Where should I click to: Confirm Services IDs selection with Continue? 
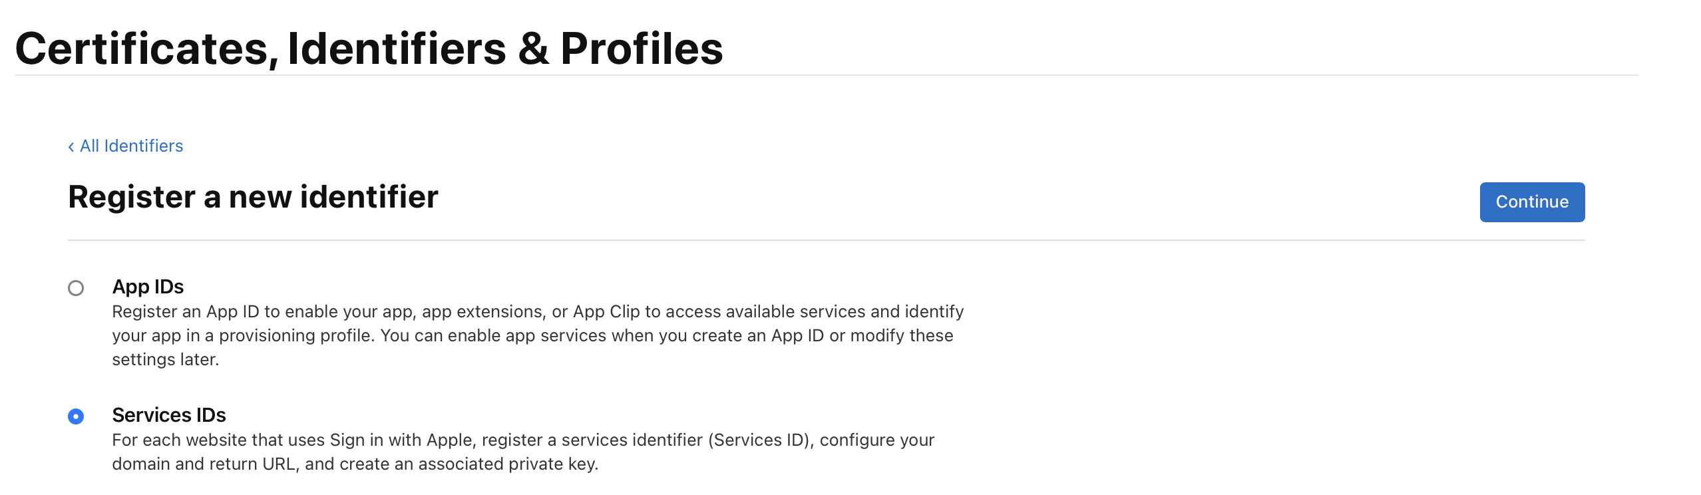[1531, 202]
